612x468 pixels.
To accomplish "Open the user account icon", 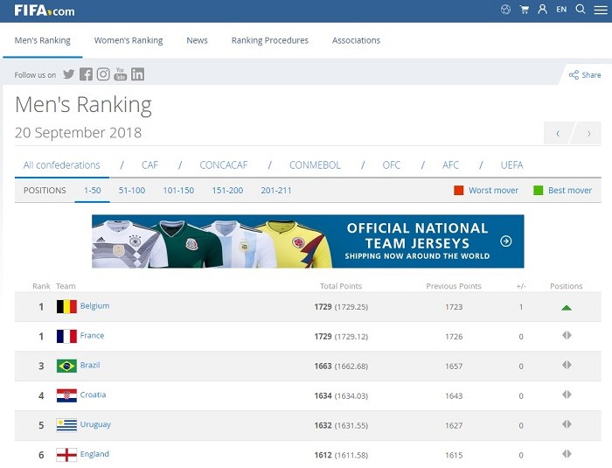I will click(542, 9).
